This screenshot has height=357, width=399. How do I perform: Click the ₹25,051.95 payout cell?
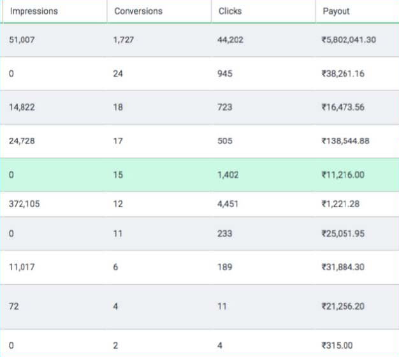coord(343,233)
